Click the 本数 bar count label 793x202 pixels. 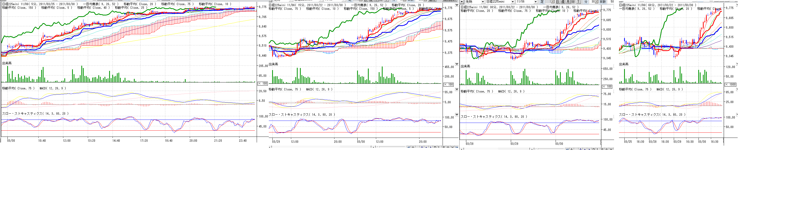click(602, 2)
